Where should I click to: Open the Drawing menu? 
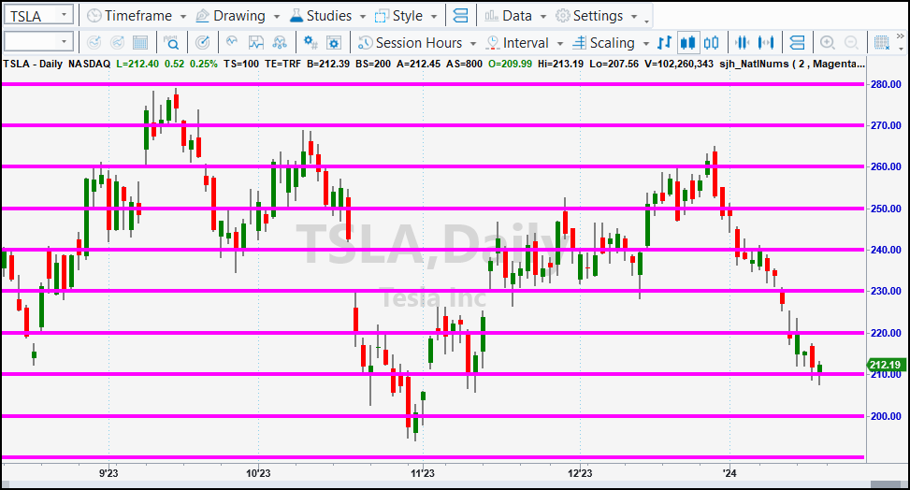click(x=239, y=16)
